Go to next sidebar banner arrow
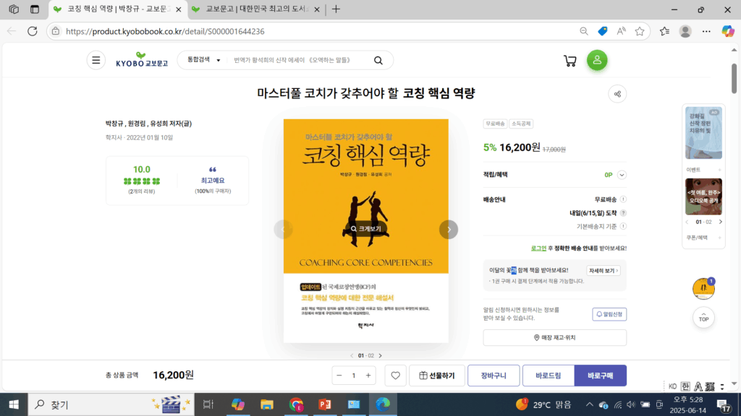The width and height of the screenshot is (741, 416). 720,222
